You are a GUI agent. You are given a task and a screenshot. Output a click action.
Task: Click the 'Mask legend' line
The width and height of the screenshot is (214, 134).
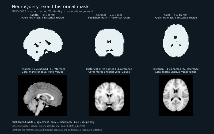pyautogui.click(x=53, y=122)
